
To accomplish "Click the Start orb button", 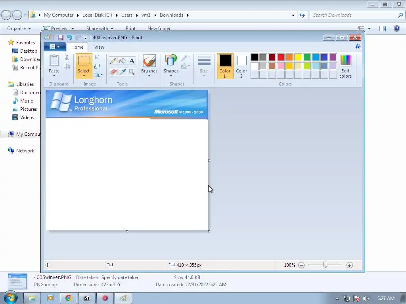I will pyautogui.click(x=10, y=298).
